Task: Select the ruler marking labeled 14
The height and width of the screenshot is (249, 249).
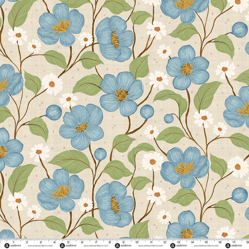Action: (x=192, y=243)
